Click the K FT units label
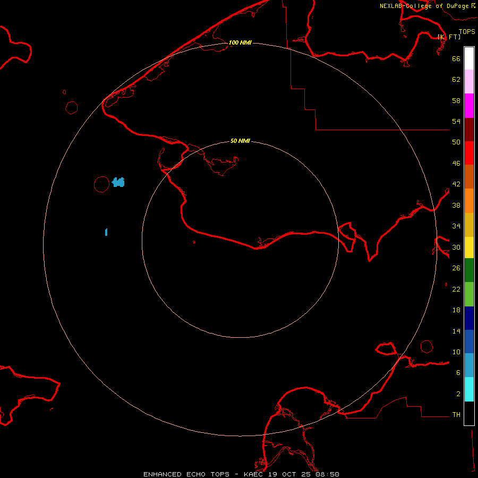This screenshot has width=478, height=478. coord(449,37)
